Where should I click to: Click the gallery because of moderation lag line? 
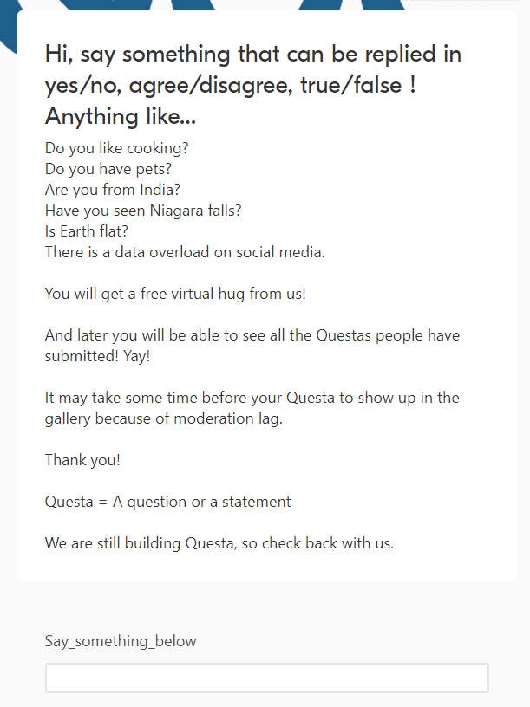(163, 418)
